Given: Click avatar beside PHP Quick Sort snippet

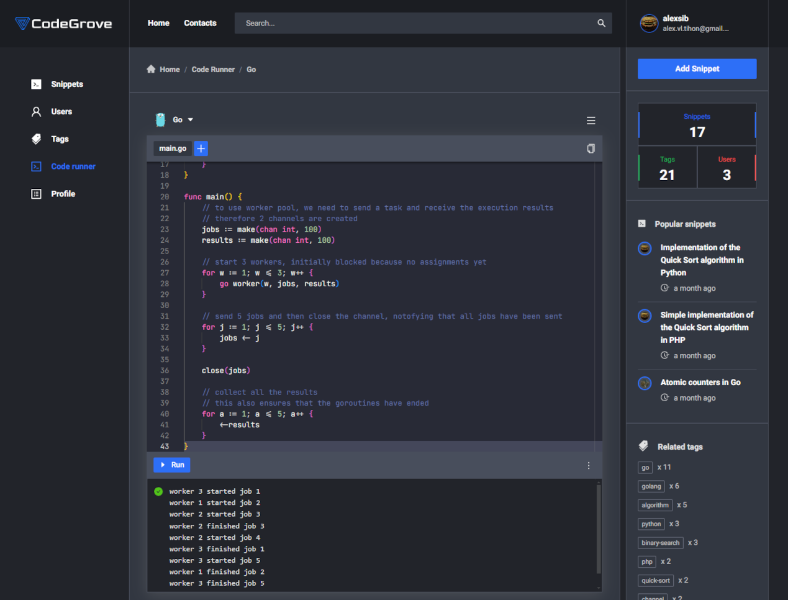Looking at the screenshot, I should (645, 316).
